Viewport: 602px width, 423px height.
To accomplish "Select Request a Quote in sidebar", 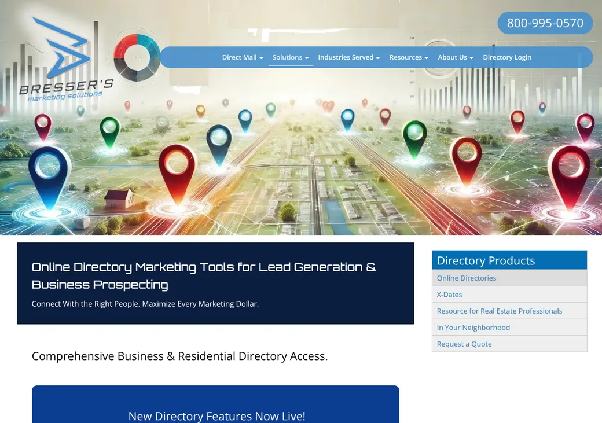I will pos(509,344).
